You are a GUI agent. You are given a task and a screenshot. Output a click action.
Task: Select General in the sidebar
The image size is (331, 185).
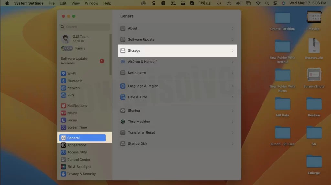coord(82,138)
